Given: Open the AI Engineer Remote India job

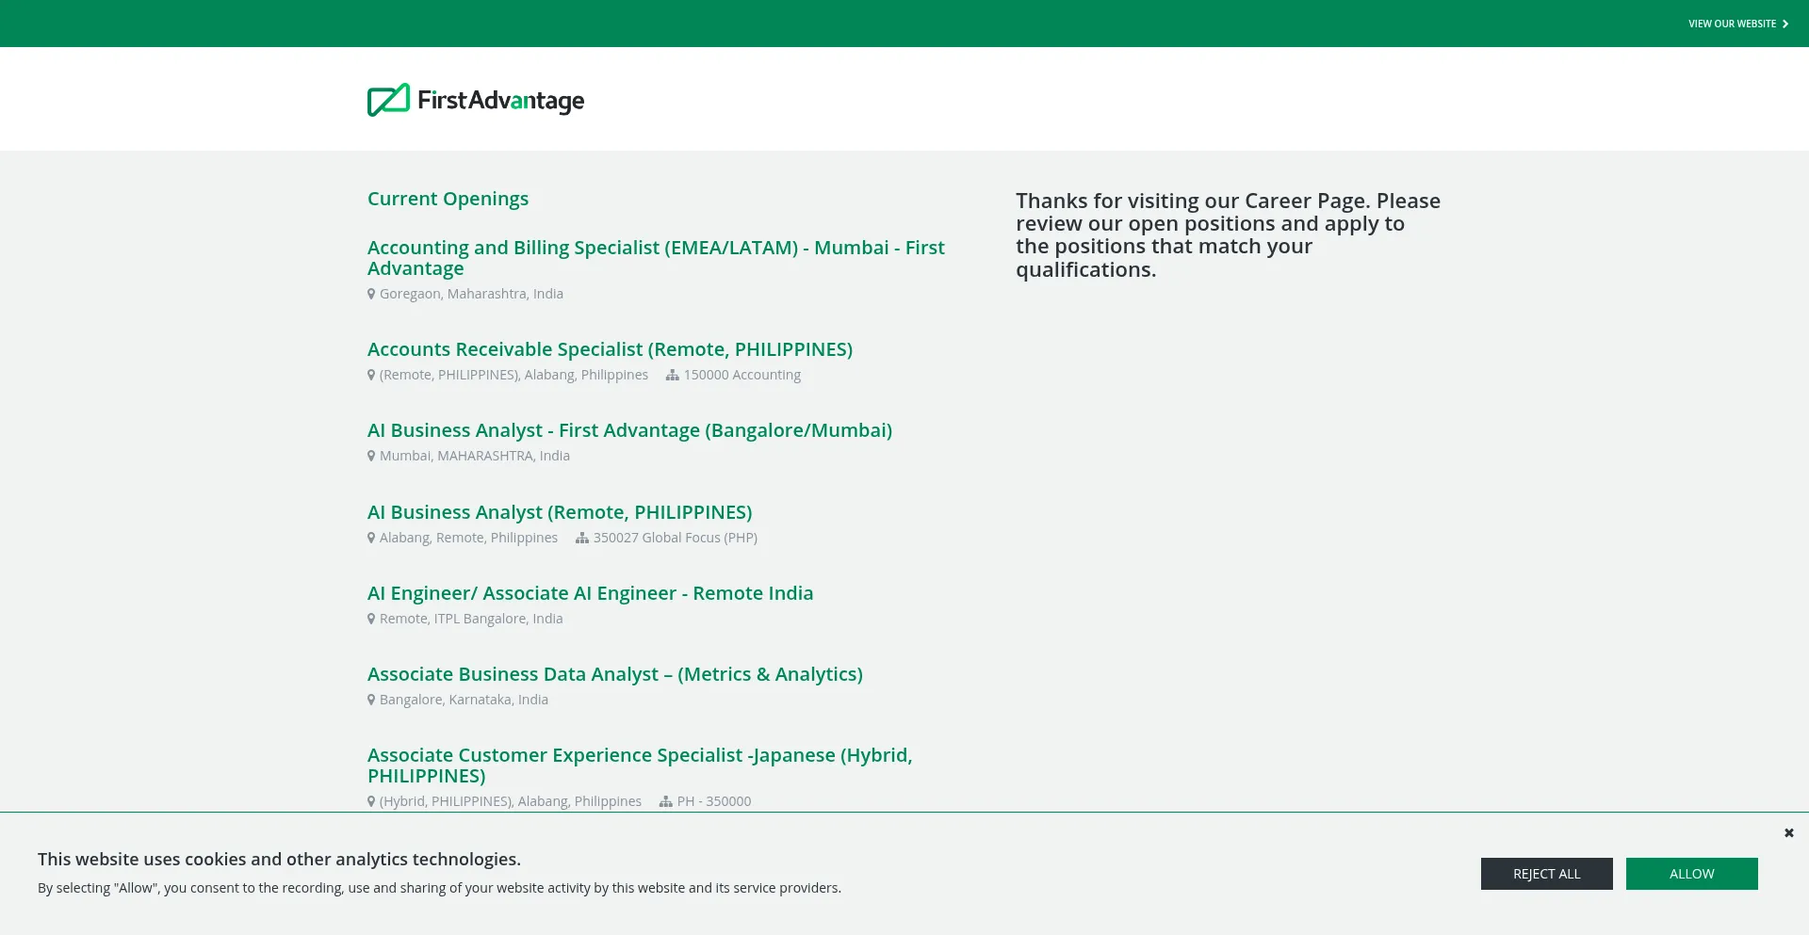Looking at the screenshot, I should (591, 593).
